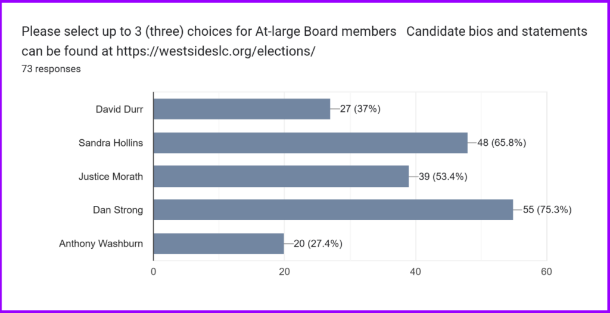Click the Dan Strong bar
This screenshot has width=610, height=313.
333,209
